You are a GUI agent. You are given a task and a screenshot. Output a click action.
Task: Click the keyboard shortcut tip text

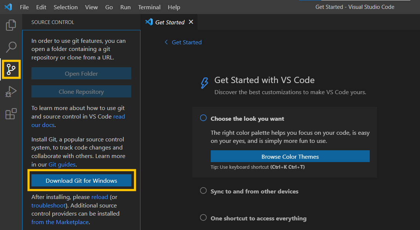[258, 167]
